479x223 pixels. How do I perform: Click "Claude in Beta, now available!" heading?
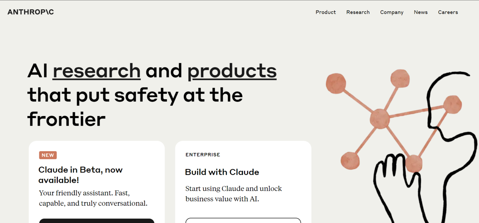pos(80,175)
